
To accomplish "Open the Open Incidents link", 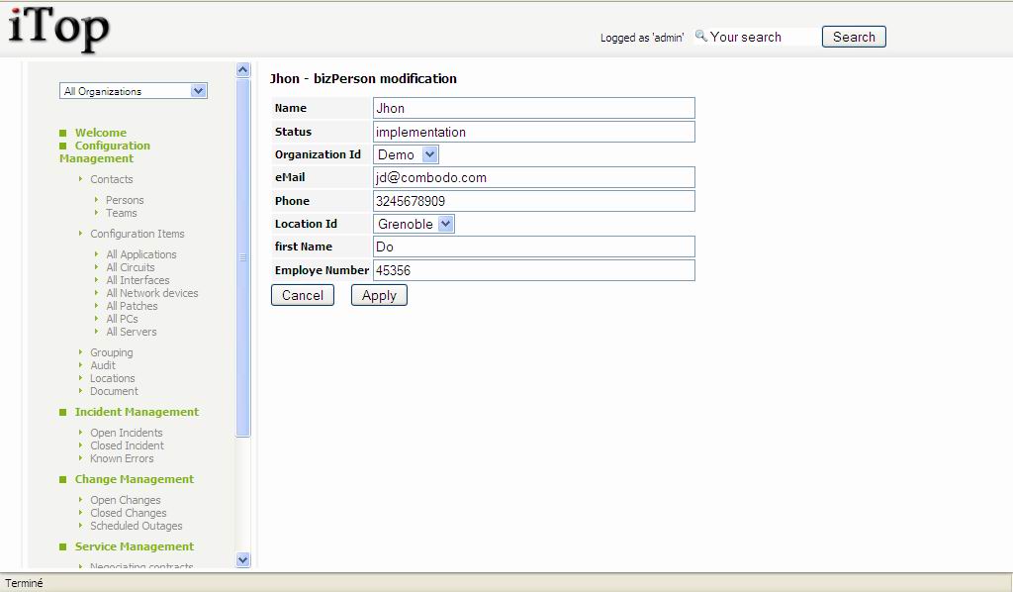I will [x=127, y=433].
